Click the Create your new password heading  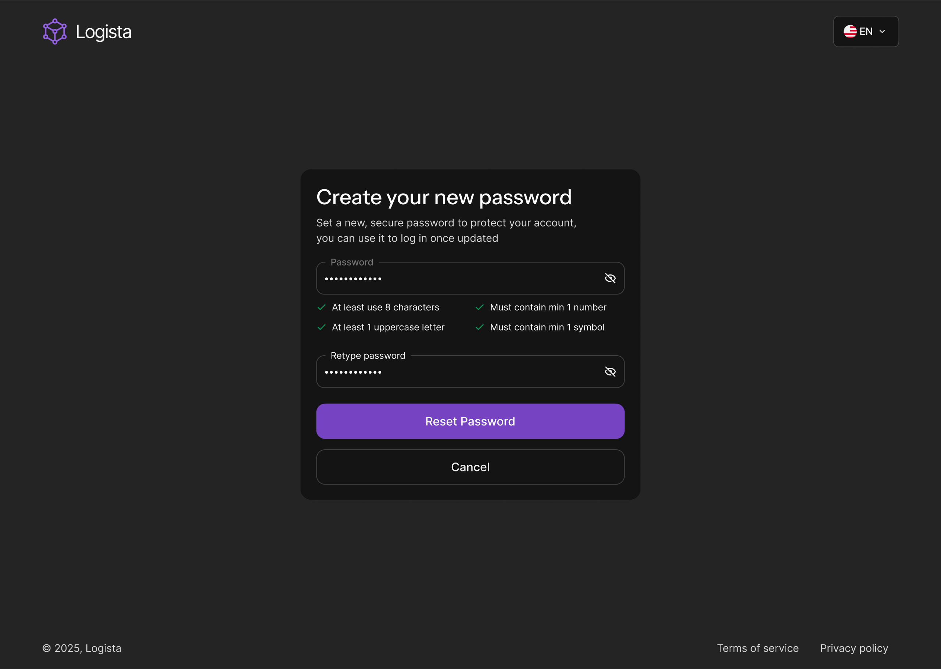[444, 197]
